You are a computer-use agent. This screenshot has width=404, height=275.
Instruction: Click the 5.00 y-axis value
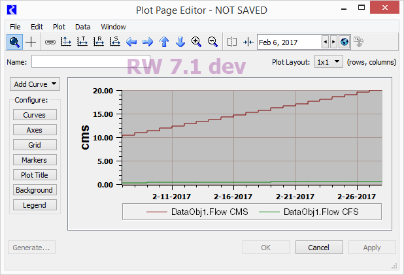(105, 161)
